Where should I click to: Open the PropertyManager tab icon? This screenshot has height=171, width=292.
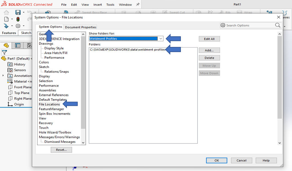(x=18, y=46)
